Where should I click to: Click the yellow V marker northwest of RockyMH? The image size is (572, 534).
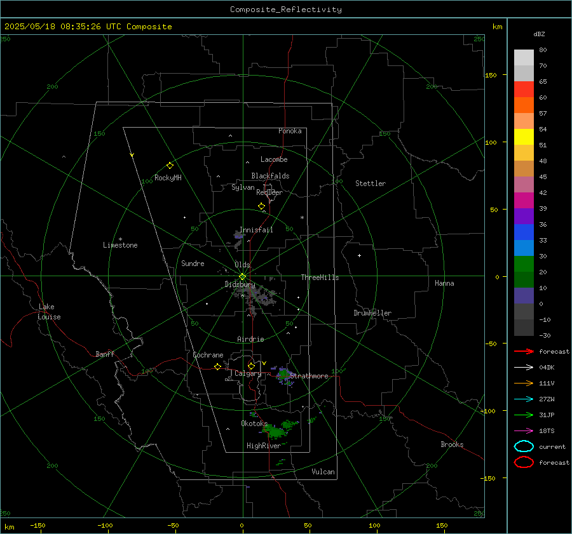[132, 155]
